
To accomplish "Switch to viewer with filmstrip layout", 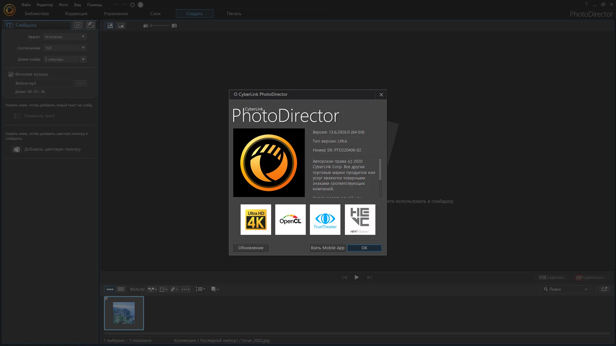I will 110,26.
